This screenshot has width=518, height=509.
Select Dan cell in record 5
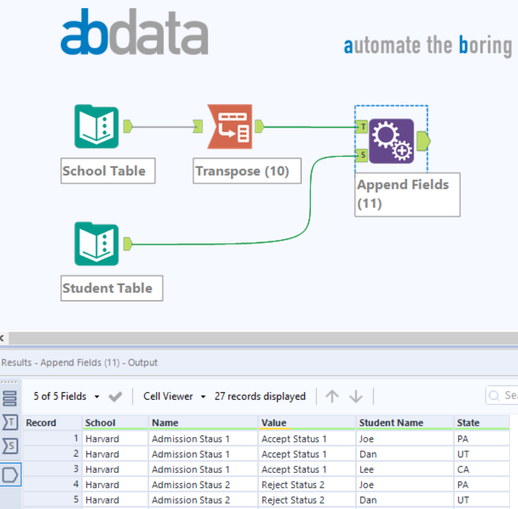[x=404, y=500]
